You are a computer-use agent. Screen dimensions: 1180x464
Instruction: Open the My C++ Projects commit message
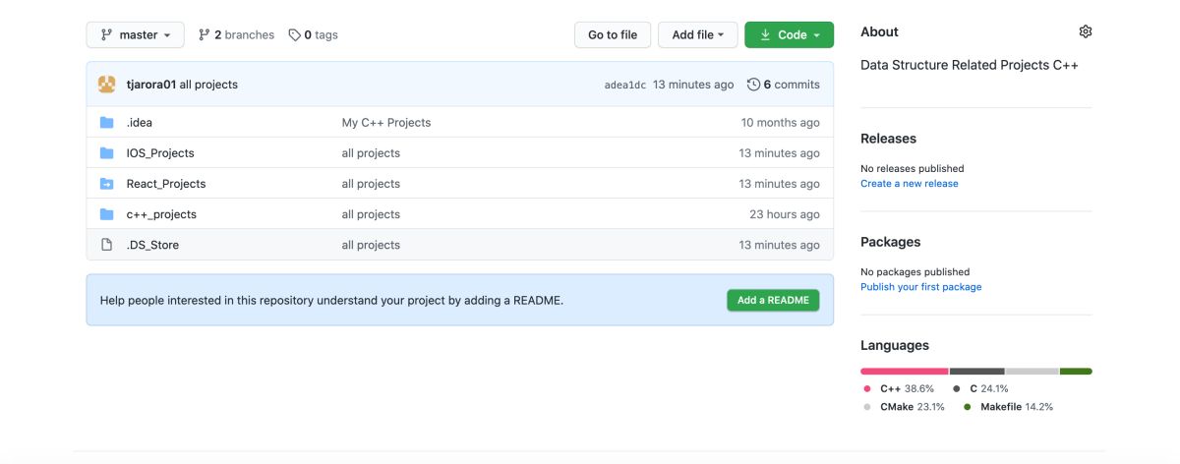386,123
